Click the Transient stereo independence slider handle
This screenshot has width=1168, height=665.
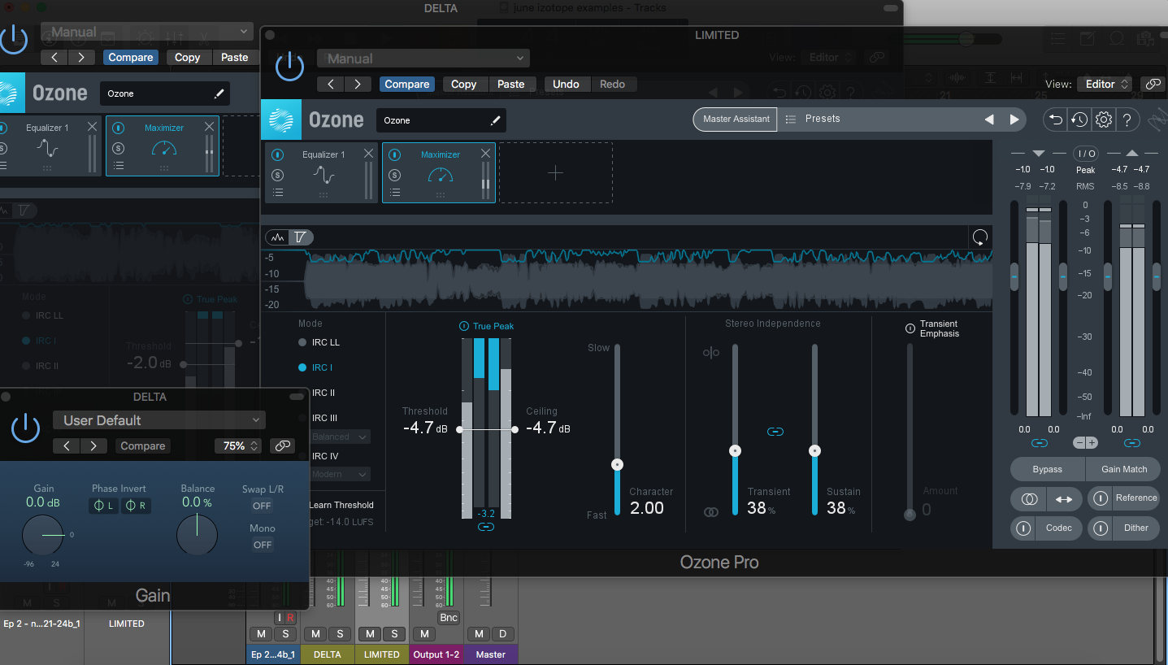[x=735, y=450]
